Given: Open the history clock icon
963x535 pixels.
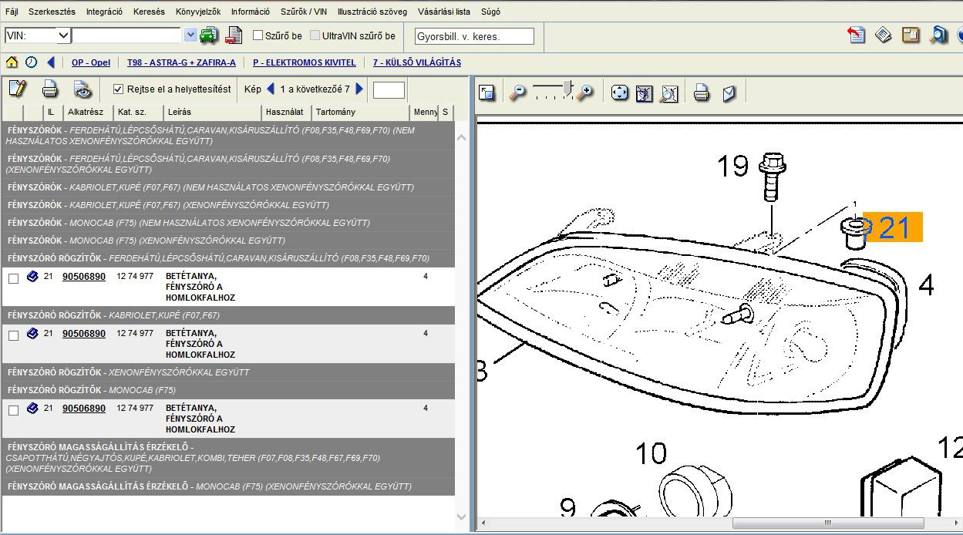Looking at the screenshot, I should click(x=31, y=62).
